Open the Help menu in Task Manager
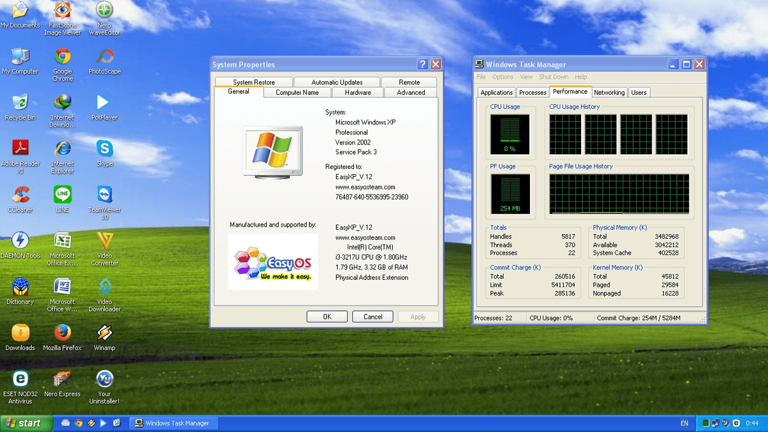 [x=580, y=77]
